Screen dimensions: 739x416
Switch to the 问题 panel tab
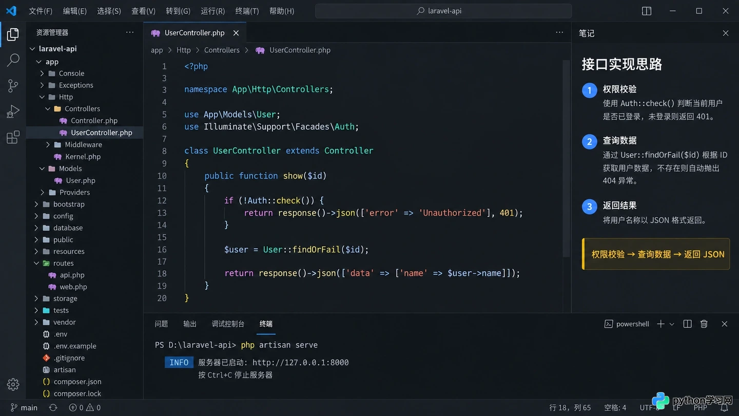pos(161,324)
